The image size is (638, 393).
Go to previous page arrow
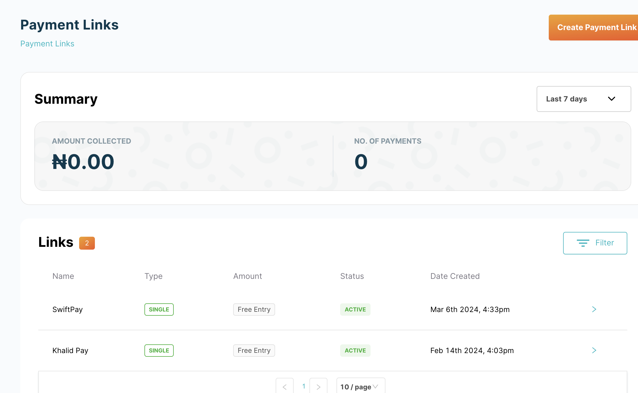click(284, 387)
